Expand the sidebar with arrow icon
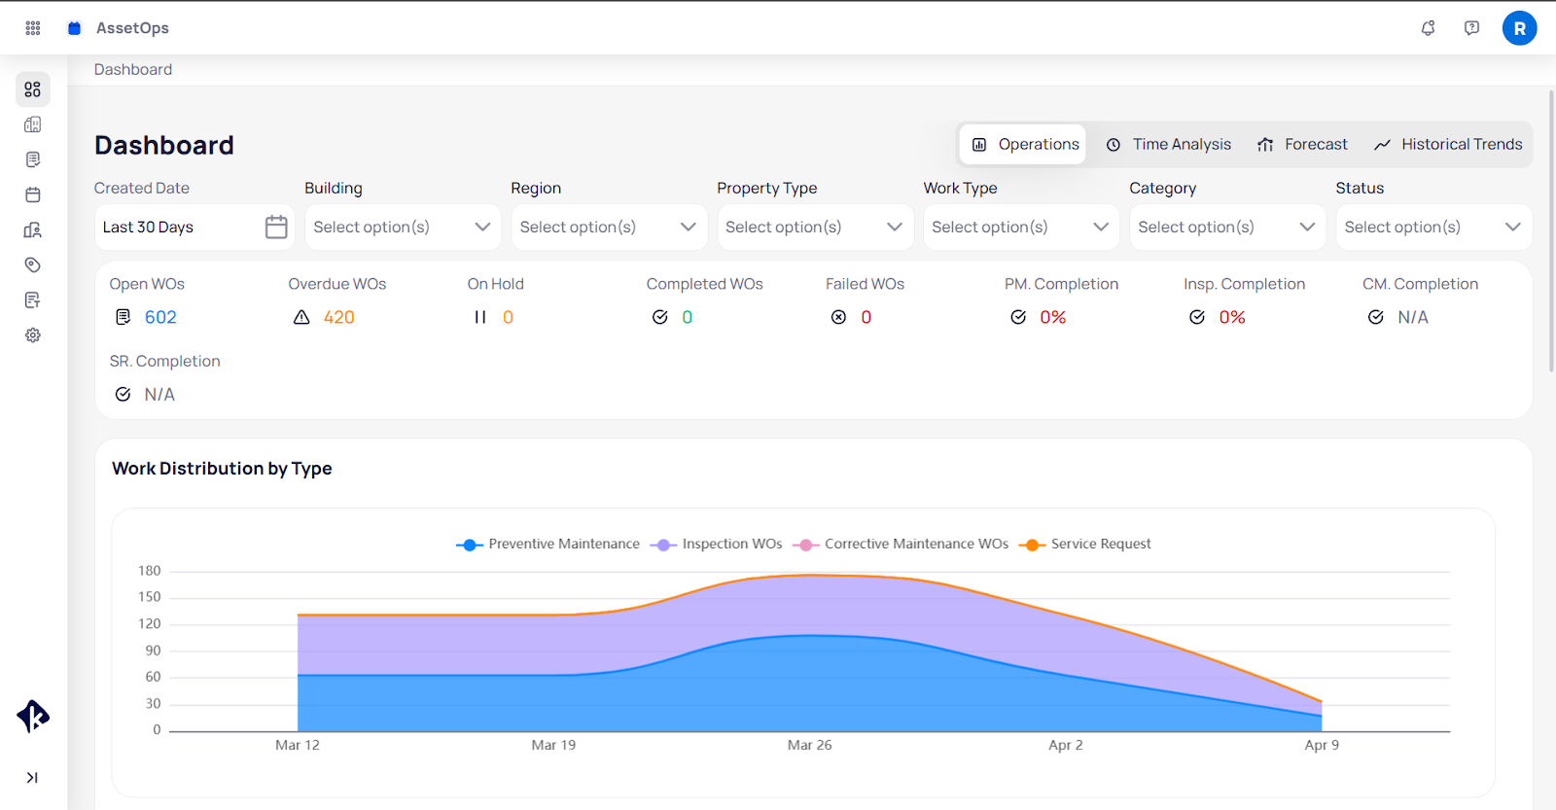1556x810 pixels. tap(32, 777)
